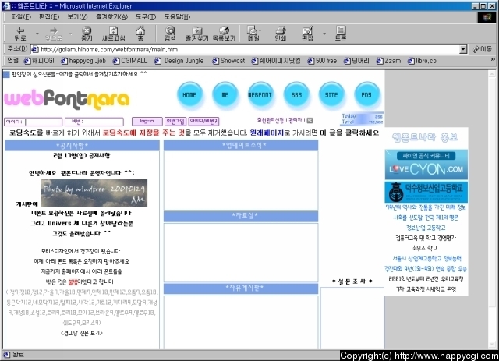499x361 pixels.
Task: Click the BBS round navigation button
Action: click(296, 95)
